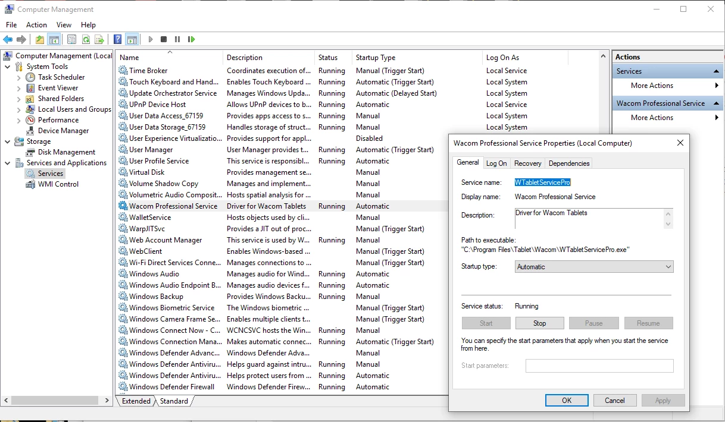Toggle Show/Hide Action Pane toolbar icon
Viewport: 725px width, 422px height.
coord(132,40)
